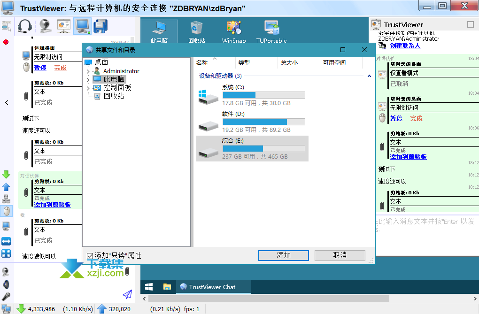Click 暂停 in the remote TrustViewer chat
The height and width of the screenshot is (314, 479).
(x=396, y=118)
